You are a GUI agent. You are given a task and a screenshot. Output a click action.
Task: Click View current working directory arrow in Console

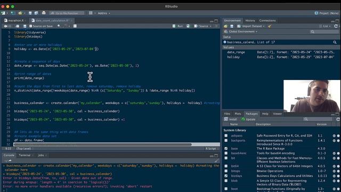(10, 161)
